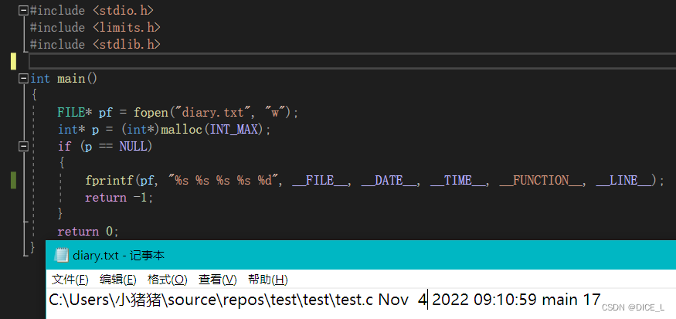Image resolution: width=676 pixels, height=319 pixels.
Task: Open the 格式(O) menu in Notepad
Action: [x=168, y=280]
